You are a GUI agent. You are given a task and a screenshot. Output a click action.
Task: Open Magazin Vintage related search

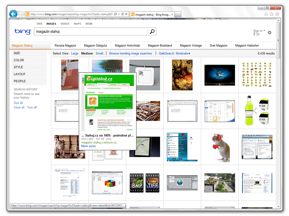[191, 46]
